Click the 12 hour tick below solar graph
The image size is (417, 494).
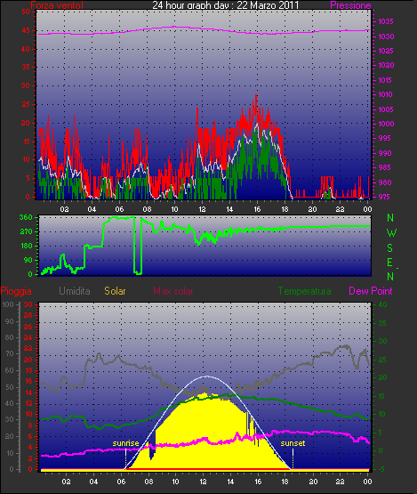tap(203, 482)
